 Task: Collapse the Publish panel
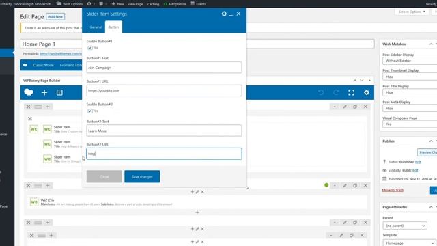[x=431, y=141]
